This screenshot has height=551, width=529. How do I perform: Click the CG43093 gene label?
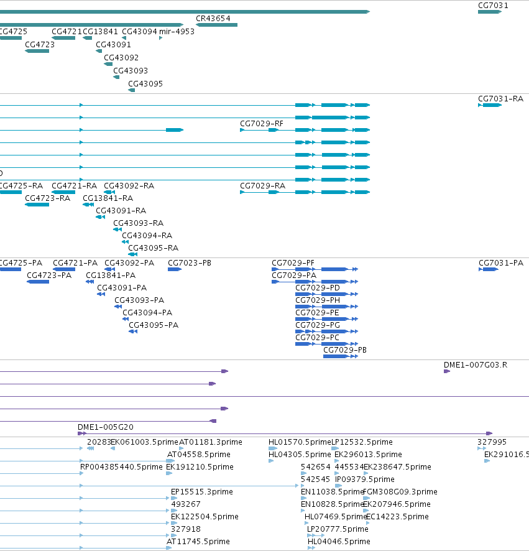tap(131, 70)
